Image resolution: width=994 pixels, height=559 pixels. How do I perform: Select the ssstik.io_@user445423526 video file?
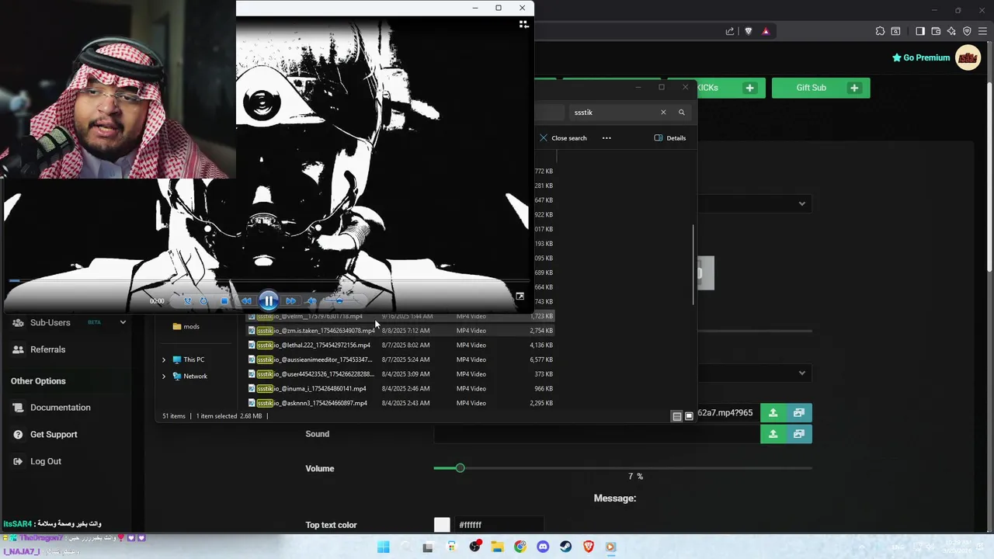point(400,374)
